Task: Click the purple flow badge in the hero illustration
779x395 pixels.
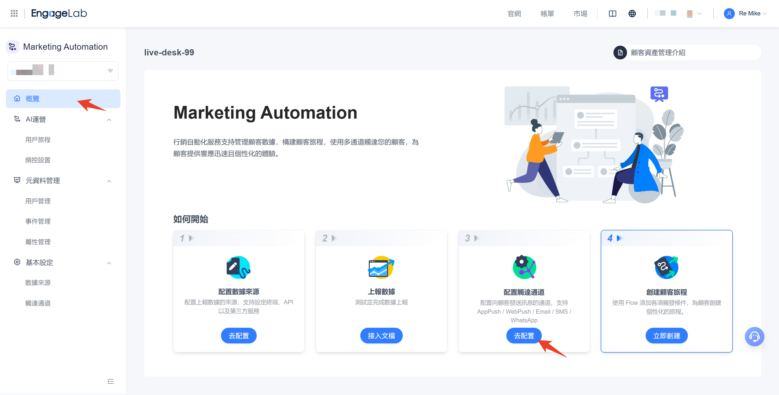Action: tap(659, 94)
